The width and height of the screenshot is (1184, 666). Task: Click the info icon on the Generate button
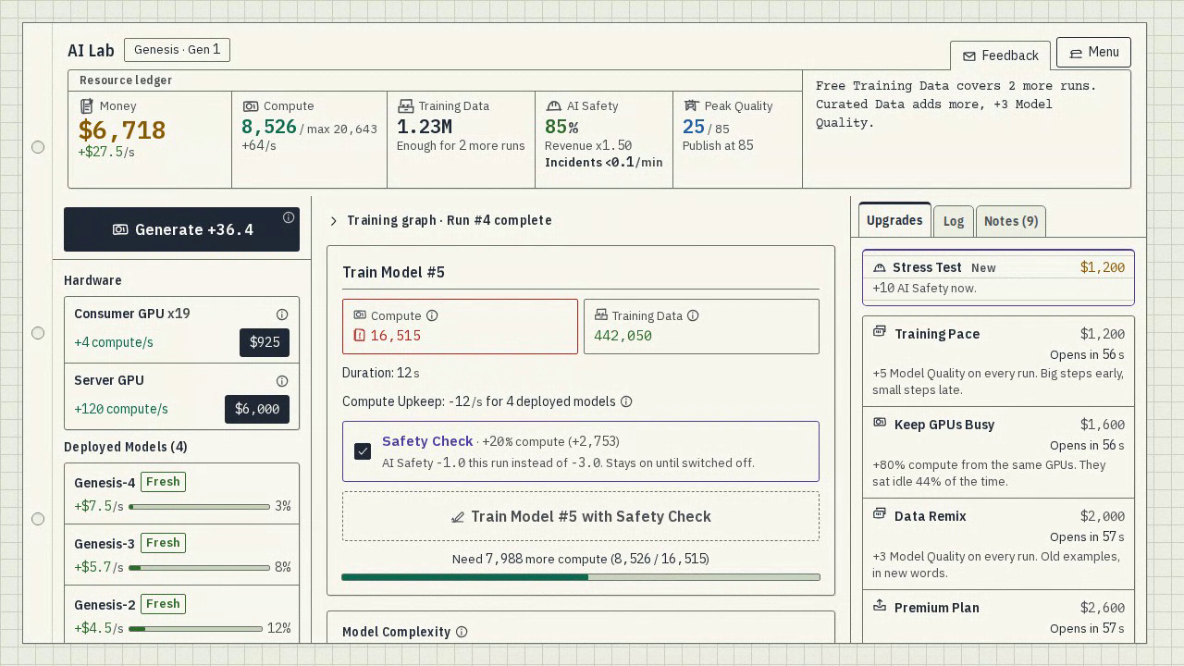[x=289, y=217]
